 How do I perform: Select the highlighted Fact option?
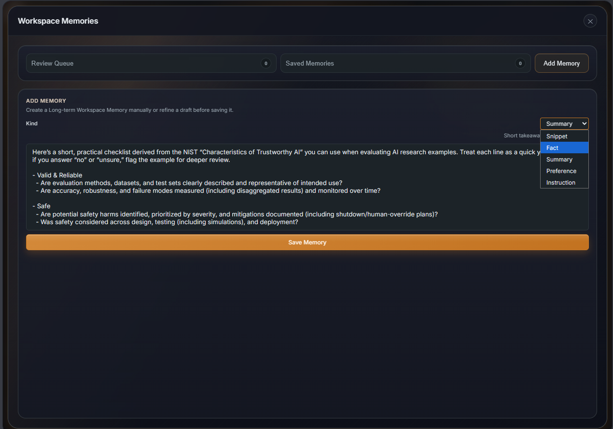pos(553,148)
